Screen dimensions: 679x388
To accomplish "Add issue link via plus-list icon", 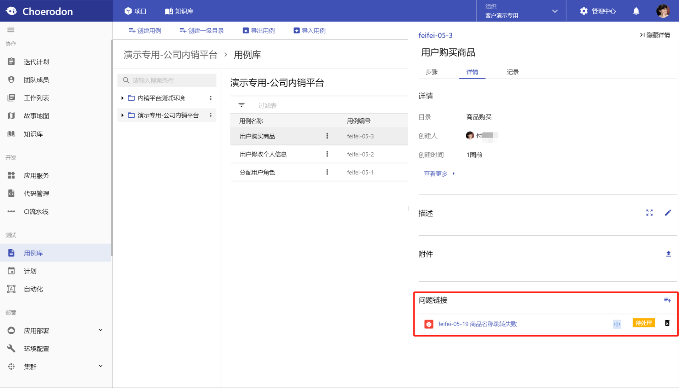I will 667,300.
